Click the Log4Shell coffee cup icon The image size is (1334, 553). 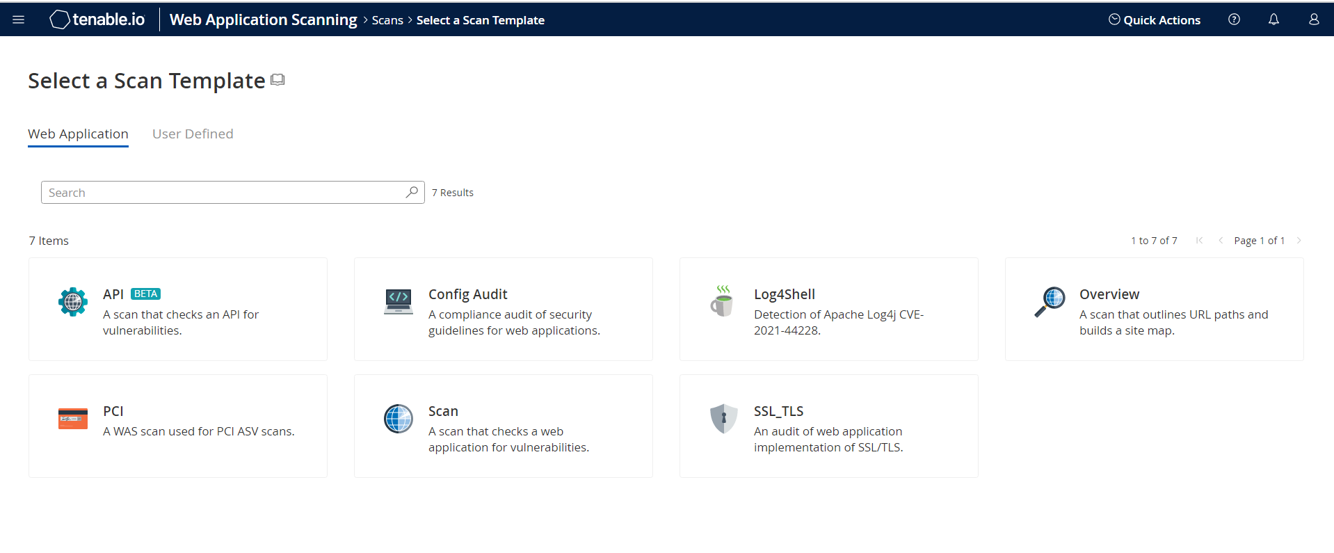[x=723, y=300]
